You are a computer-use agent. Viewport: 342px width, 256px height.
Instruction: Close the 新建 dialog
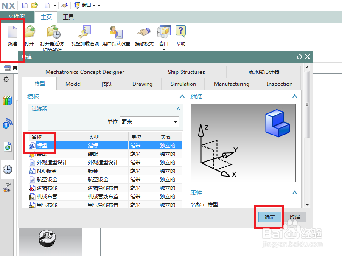pyautogui.click(x=307, y=57)
